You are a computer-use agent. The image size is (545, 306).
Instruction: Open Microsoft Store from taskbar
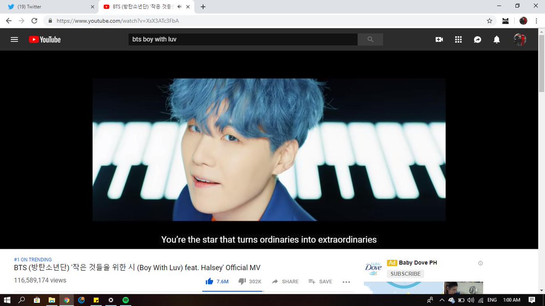(37, 300)
